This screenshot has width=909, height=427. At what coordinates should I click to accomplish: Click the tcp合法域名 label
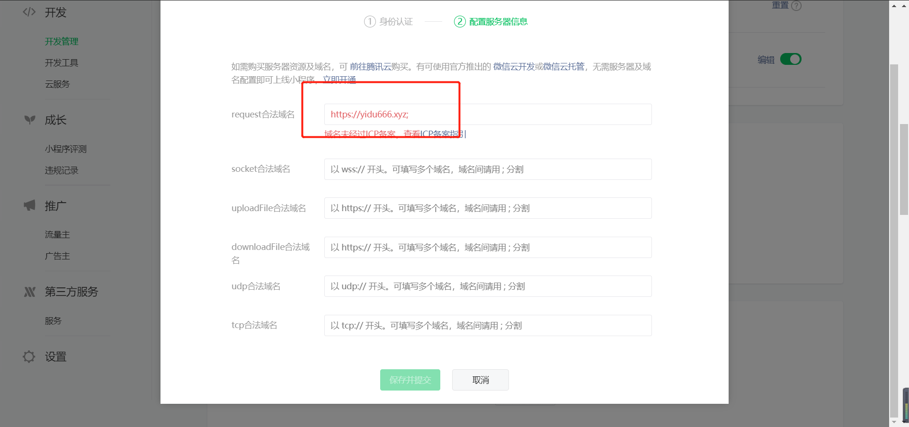pos(254,325)
